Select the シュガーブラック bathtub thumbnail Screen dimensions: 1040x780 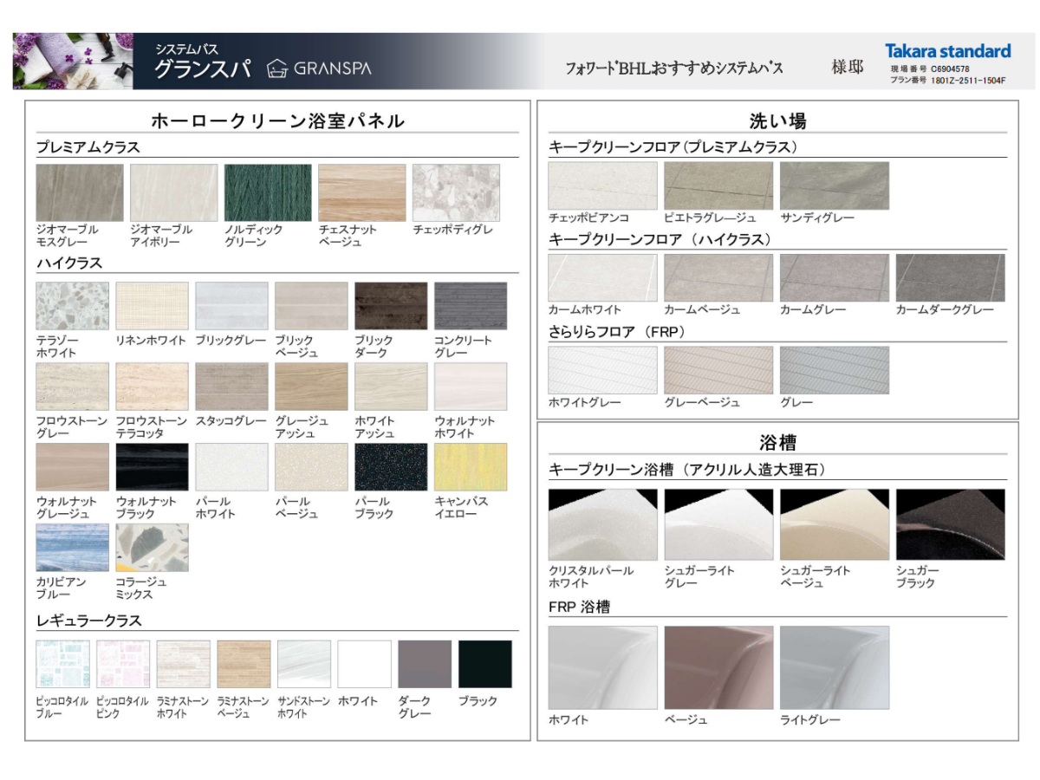click(950, 524)
